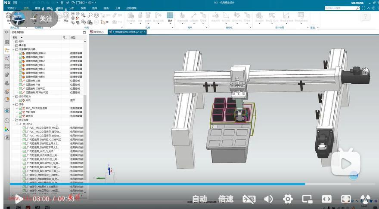The image size is (379, 209).
Task: Click 自动 quality button in player
Action: pyautogui.click(x=200, y=199)
